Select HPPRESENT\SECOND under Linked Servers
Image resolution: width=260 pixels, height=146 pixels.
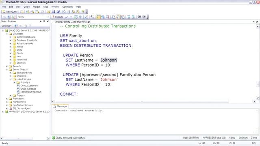tap(31, 92)
